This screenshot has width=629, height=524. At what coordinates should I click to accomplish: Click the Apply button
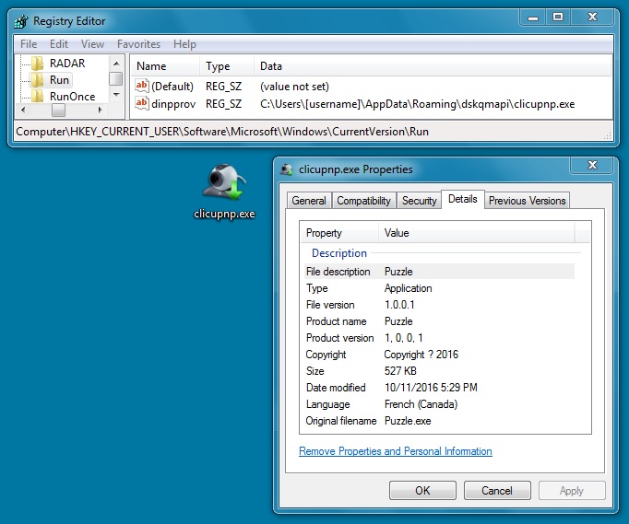(572, 490)
